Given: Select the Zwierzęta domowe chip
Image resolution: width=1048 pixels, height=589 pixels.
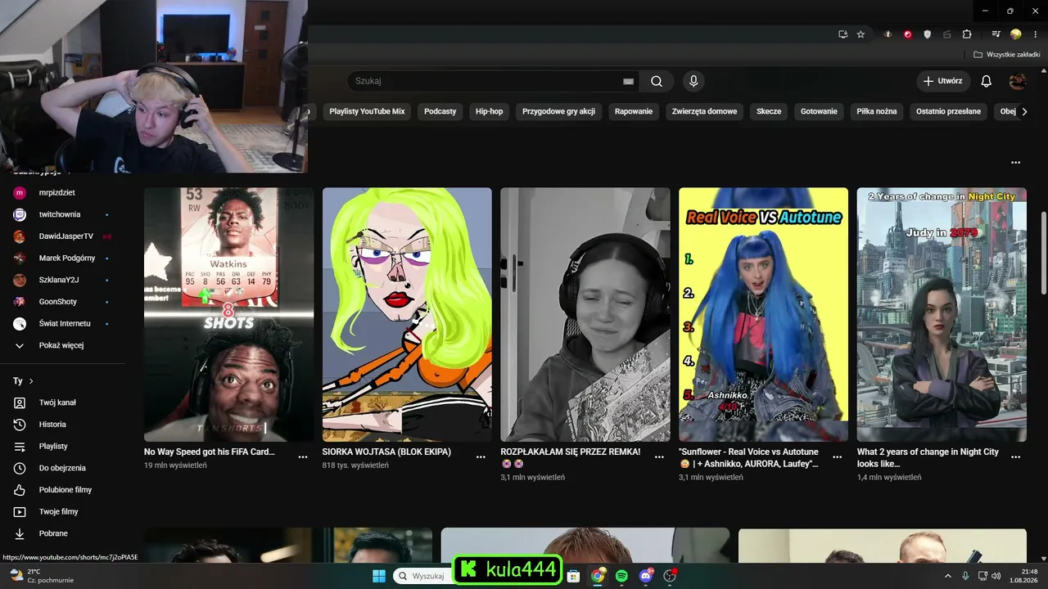Looking at the screenshot, I should point(705,111).
